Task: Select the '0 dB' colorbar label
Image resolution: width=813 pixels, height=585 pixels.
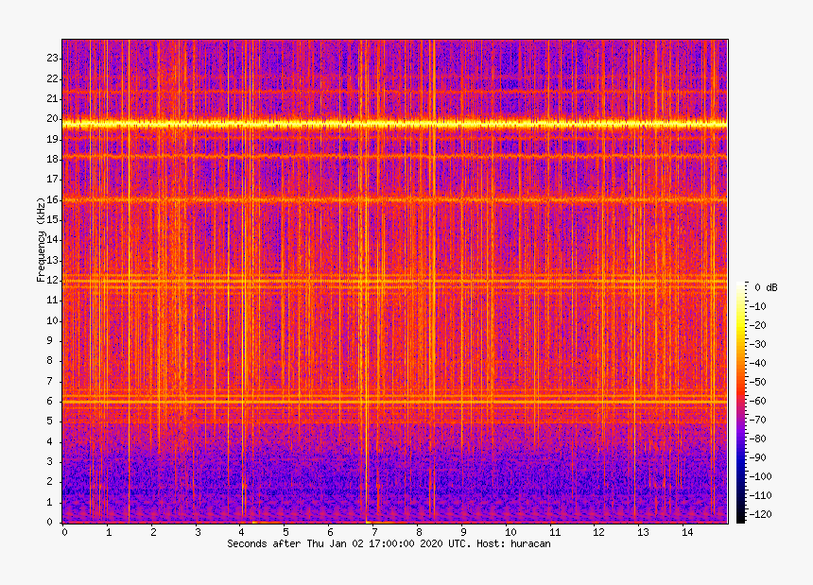Action: click(766, 287)
